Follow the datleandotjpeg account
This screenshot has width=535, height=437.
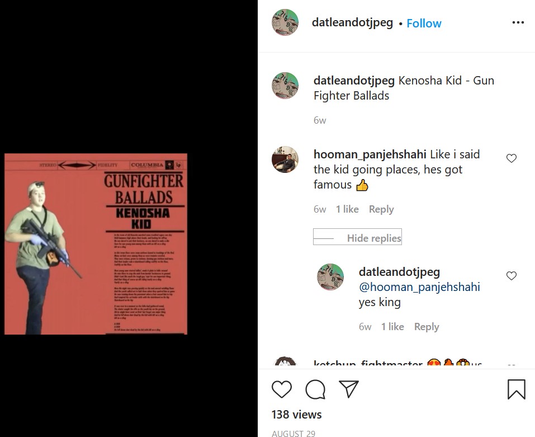click(424, 23)
